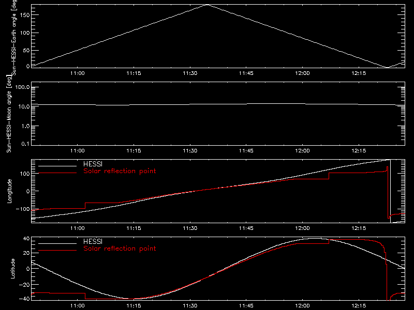Click the Sun-HESSI-Earth angle axis title
Viewport: 414px width, 310px height.
[14, 38]
